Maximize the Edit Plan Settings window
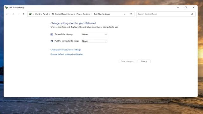203x114 pixels. [186, 8]
